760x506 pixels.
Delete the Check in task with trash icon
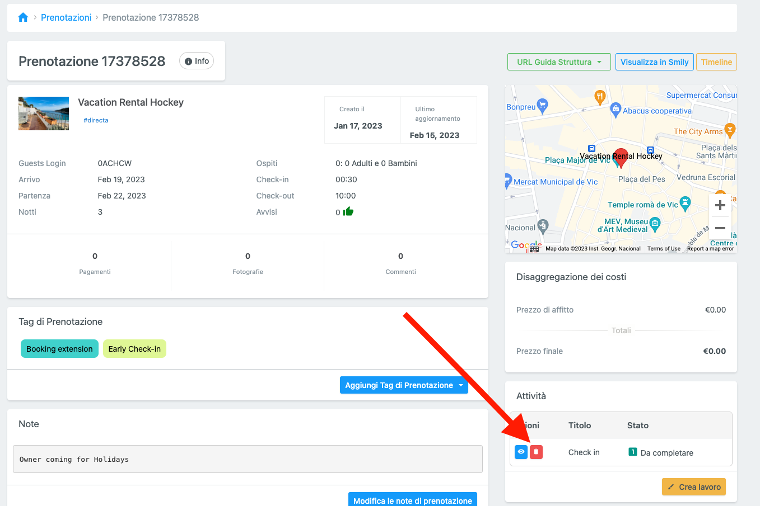[x=536, y=452]
